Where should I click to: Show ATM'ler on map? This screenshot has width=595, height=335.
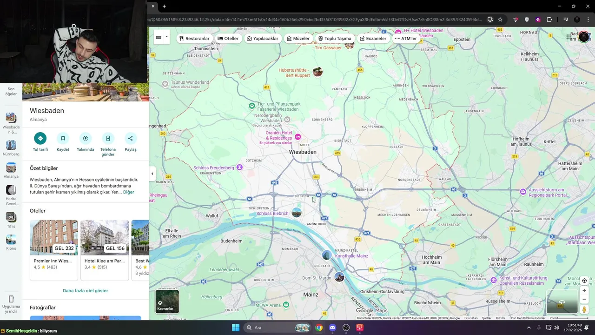tap(406, 39)
